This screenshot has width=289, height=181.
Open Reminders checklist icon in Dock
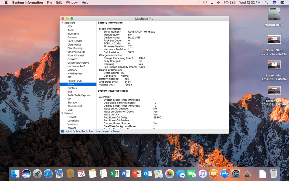(x=103, y=174)
